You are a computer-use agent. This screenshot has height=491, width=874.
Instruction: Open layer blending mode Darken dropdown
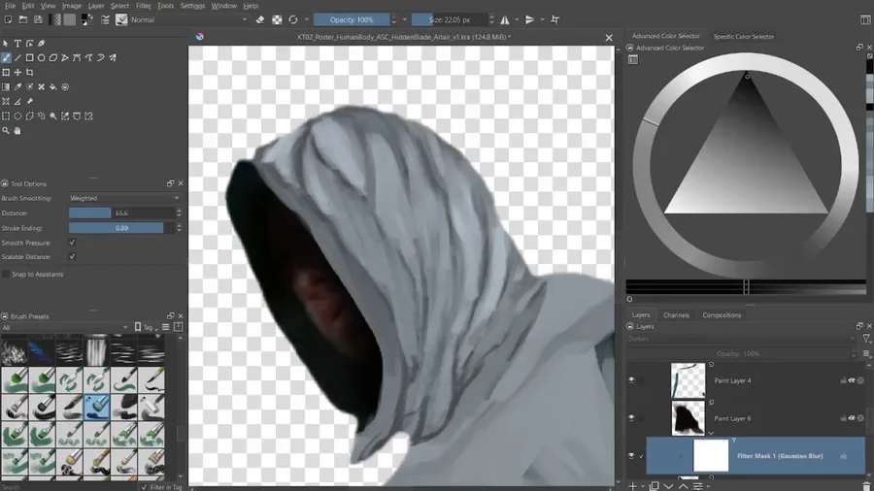(x=741, y=339)
